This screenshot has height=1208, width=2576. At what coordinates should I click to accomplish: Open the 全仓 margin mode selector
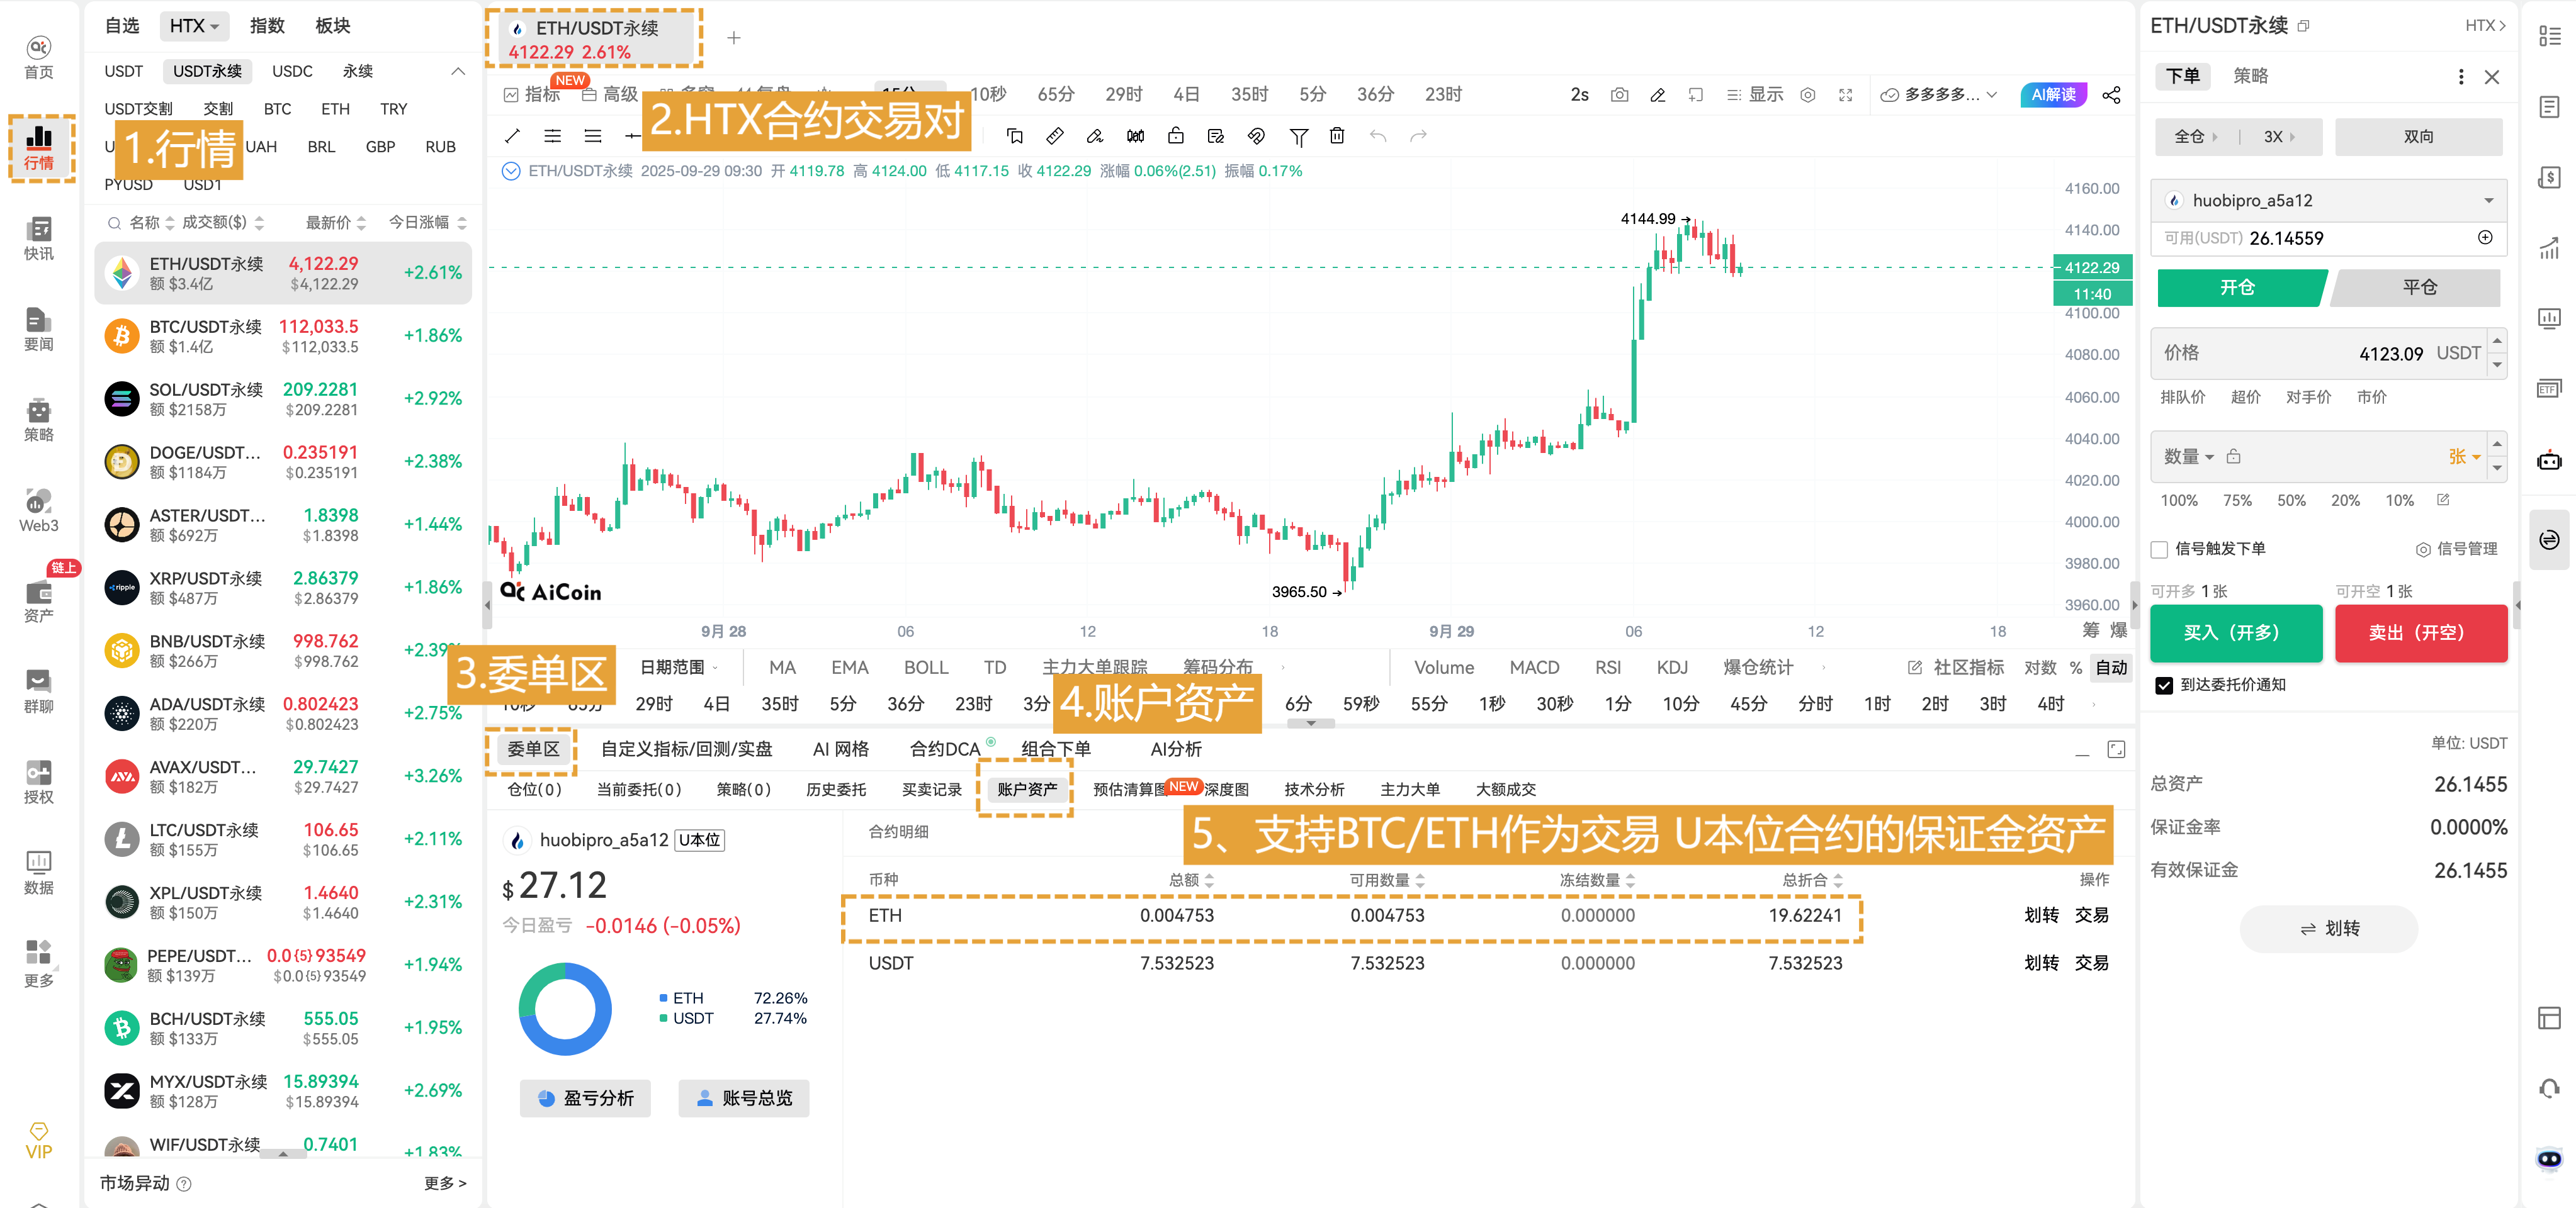2195,137
